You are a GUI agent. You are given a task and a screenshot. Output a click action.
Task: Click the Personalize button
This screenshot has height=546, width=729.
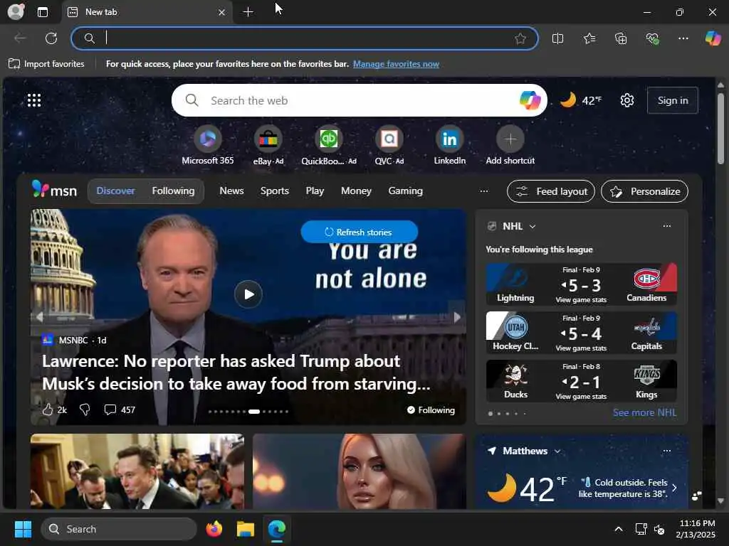644,191
